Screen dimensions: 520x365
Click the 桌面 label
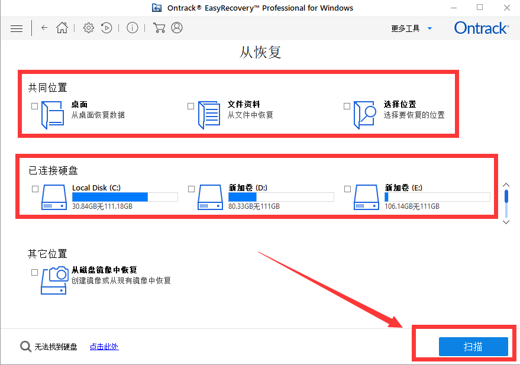coord(80,105)
